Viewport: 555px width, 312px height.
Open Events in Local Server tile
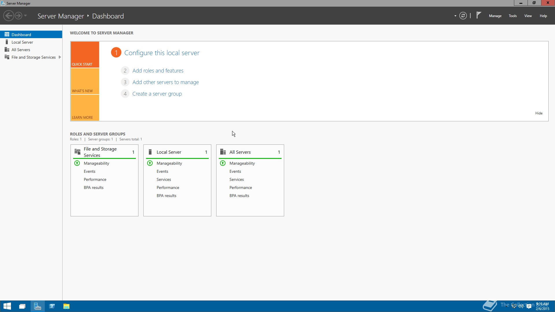[162, 171]
